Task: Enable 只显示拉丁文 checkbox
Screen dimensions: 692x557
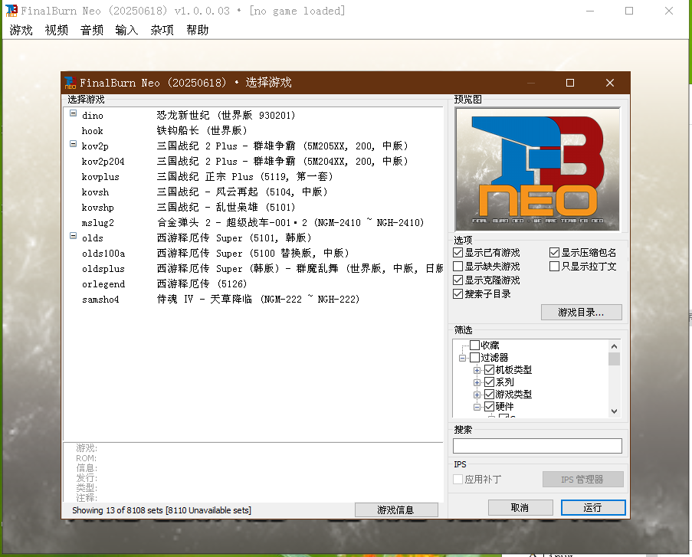Action: point(554,267)
